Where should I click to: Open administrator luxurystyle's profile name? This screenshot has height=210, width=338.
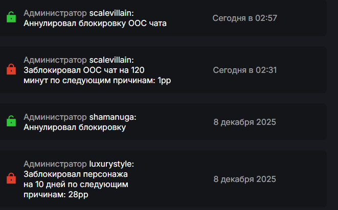pyautogui.click(x=111, y=164)
